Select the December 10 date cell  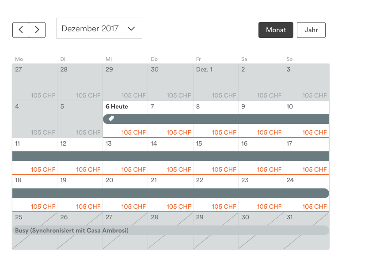[x=307, y=106]
